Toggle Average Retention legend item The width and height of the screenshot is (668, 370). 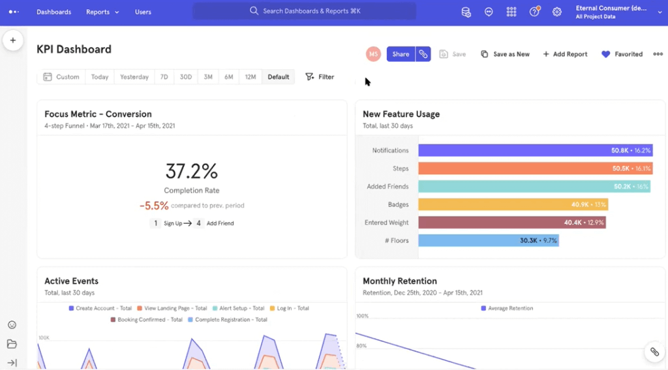click(x=507, y=308)
